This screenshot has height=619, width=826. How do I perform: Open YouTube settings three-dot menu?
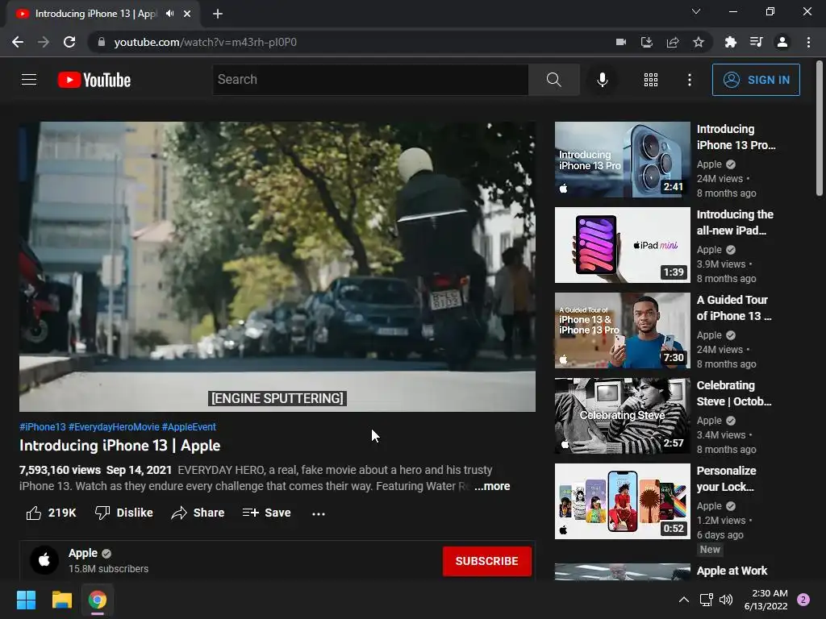690,80
